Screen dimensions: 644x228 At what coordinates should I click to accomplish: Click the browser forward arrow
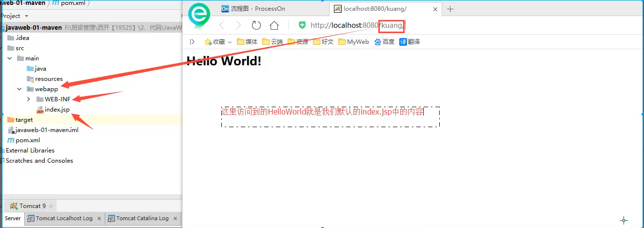point(238,25)
